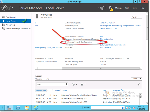This screenshot has height=112, width=150.
Task: Click the events Filter input field
Action: pyautogui.click(x=51, y=84)
